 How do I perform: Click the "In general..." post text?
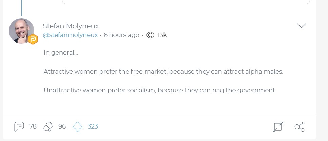[61, 53]
